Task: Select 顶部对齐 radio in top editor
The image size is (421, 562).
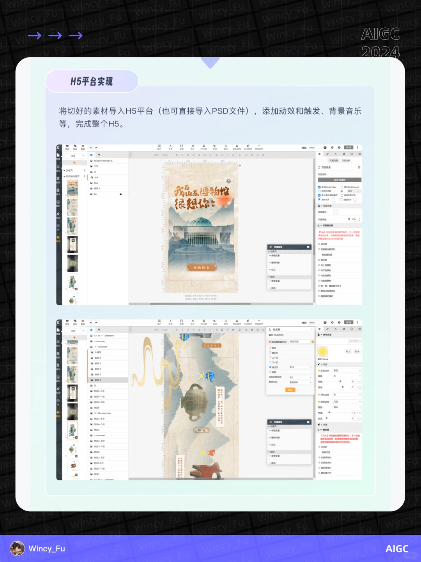Action: tap(341, 199)
